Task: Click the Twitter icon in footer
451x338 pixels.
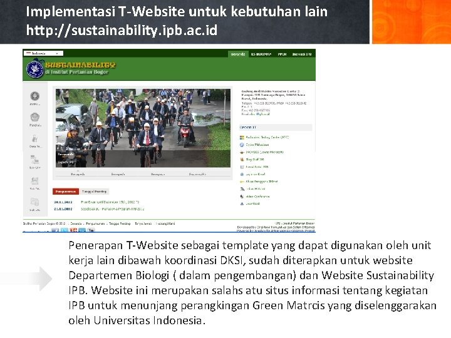Action: click(65, 230)
